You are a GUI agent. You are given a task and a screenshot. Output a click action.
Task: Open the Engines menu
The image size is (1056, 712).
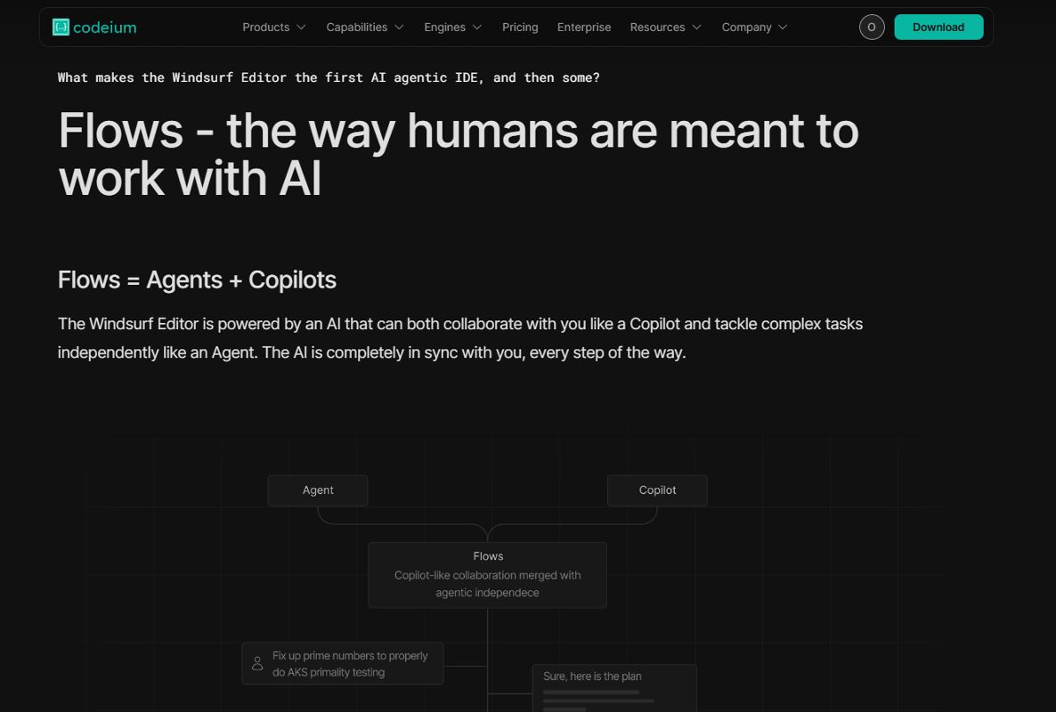coord(452,27)
